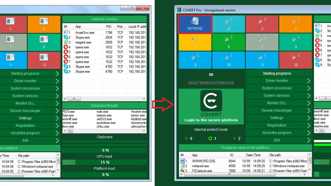331x186 pixels.
Task: Click Network monitor horizontal scrollbar in left window
Action: click(104, 99)
